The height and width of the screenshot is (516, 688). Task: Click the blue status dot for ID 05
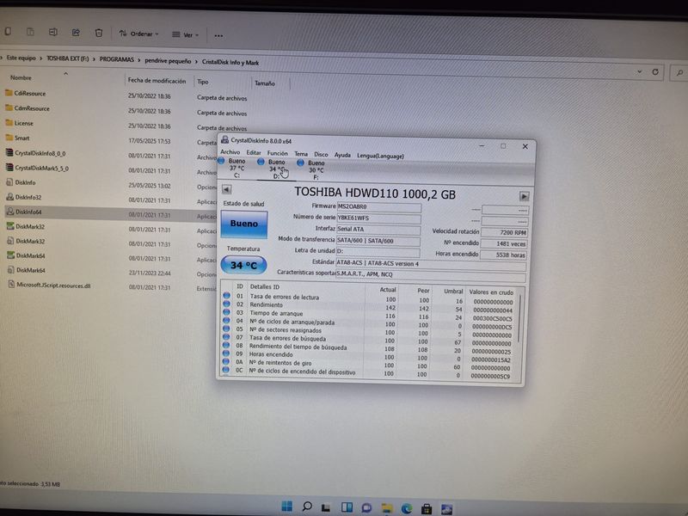click(226, 329)
